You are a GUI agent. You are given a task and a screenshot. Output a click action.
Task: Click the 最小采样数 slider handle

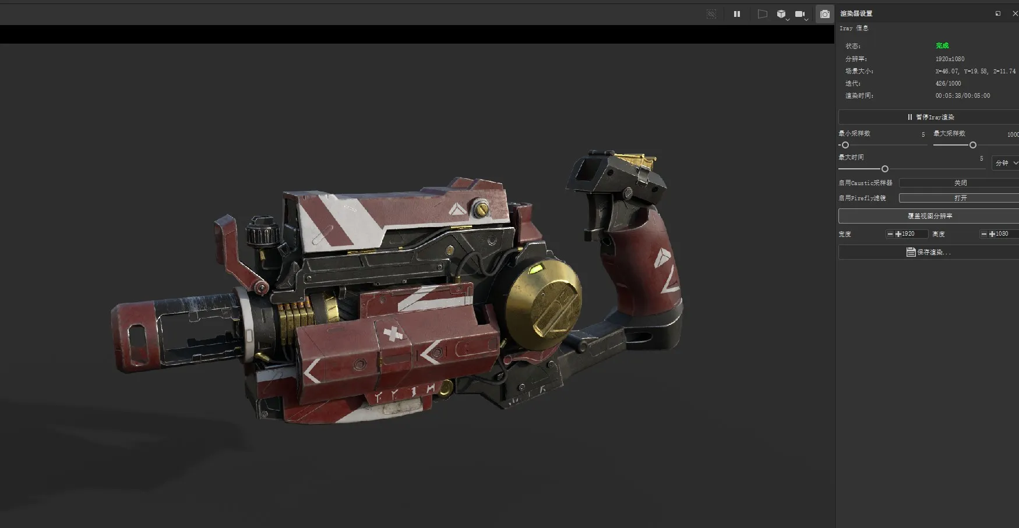845,145
